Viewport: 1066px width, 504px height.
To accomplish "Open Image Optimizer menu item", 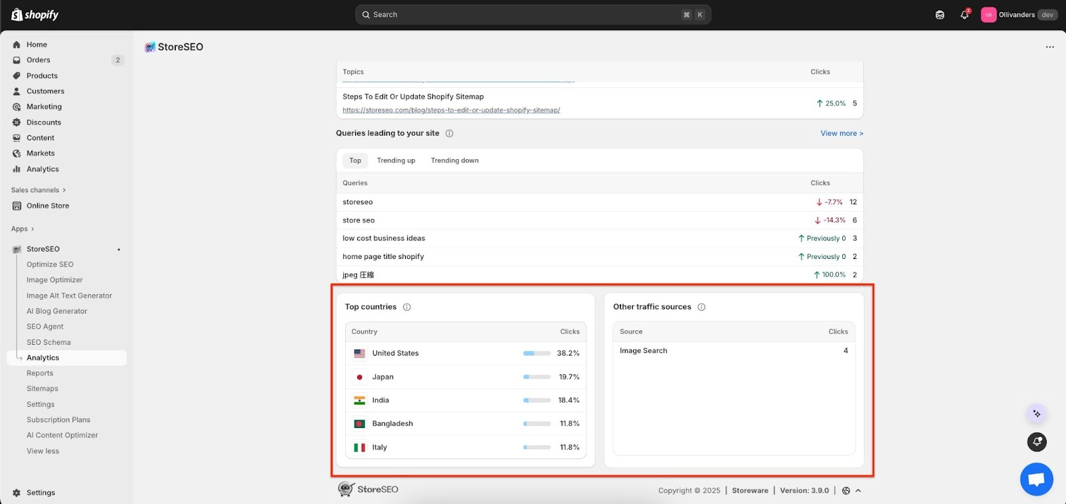I will pos(55,280).
